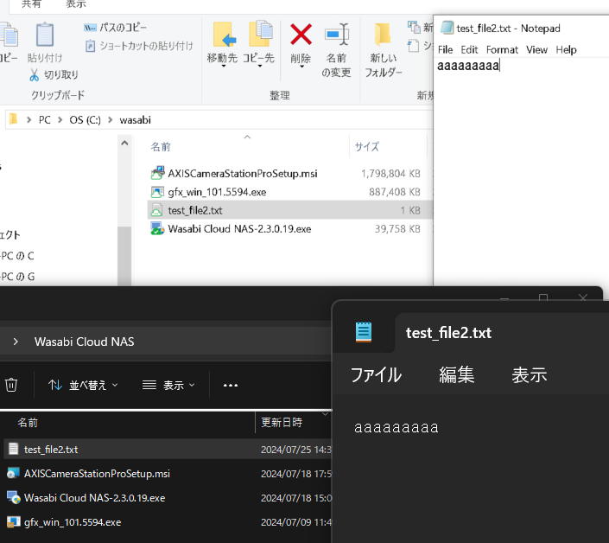Open the View (表示) dropdown in dark Explorer
This screenshot has width=609, height=543.
tap(168, 385)
